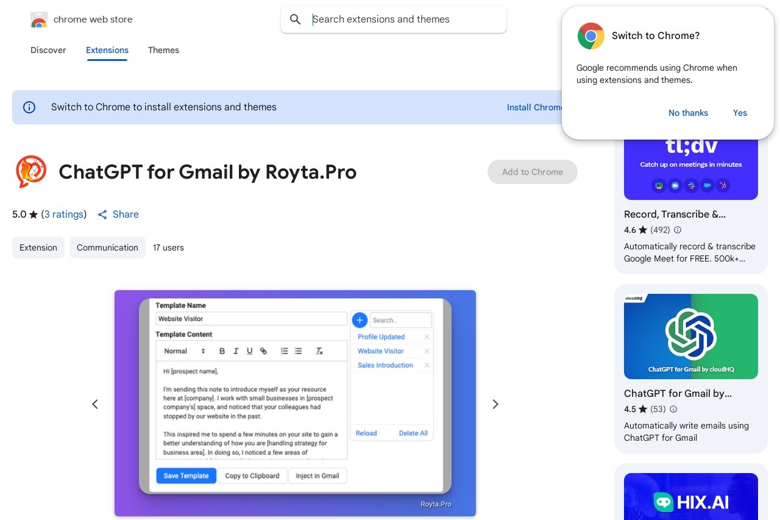Open ChatGPT for Gmail by cloudHQ thumbnail
Screen dimensions: 780x520
point(691,337)
